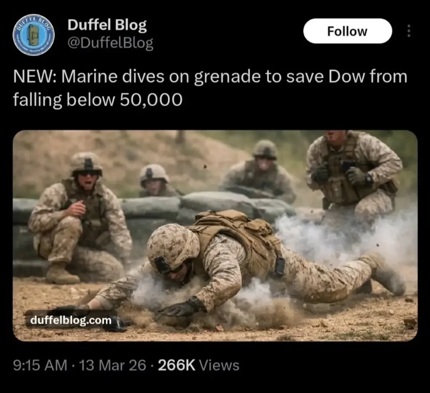The height and width of the screenshot is (393, 430).
Task: Open the Duffel Blog profile avatar
Action: pos(34,35)
